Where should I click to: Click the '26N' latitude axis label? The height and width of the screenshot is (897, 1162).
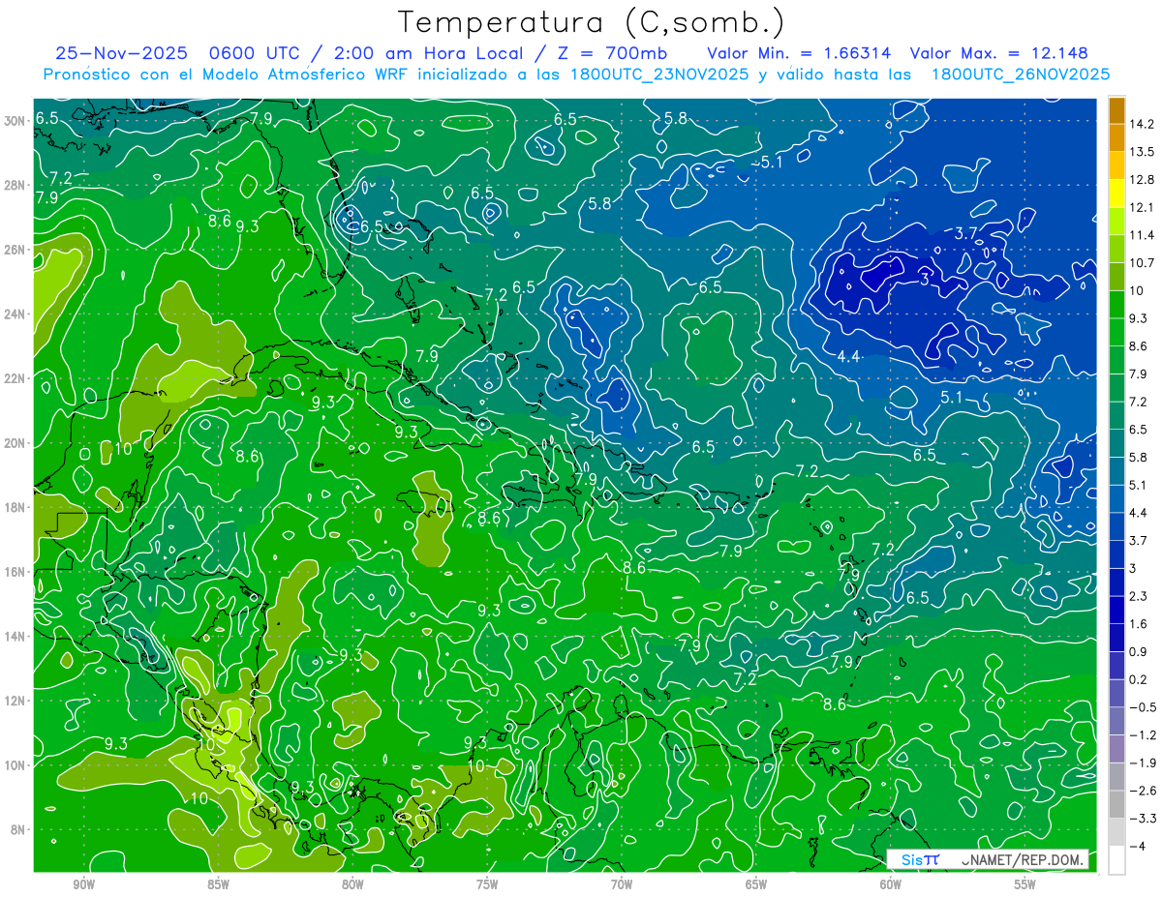click(x=16, y=250)
